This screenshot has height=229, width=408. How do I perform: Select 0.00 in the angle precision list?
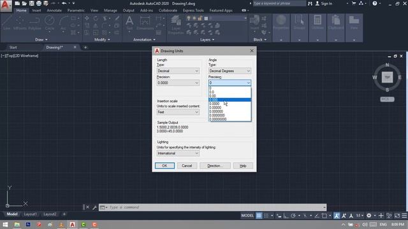coord(229,96)
